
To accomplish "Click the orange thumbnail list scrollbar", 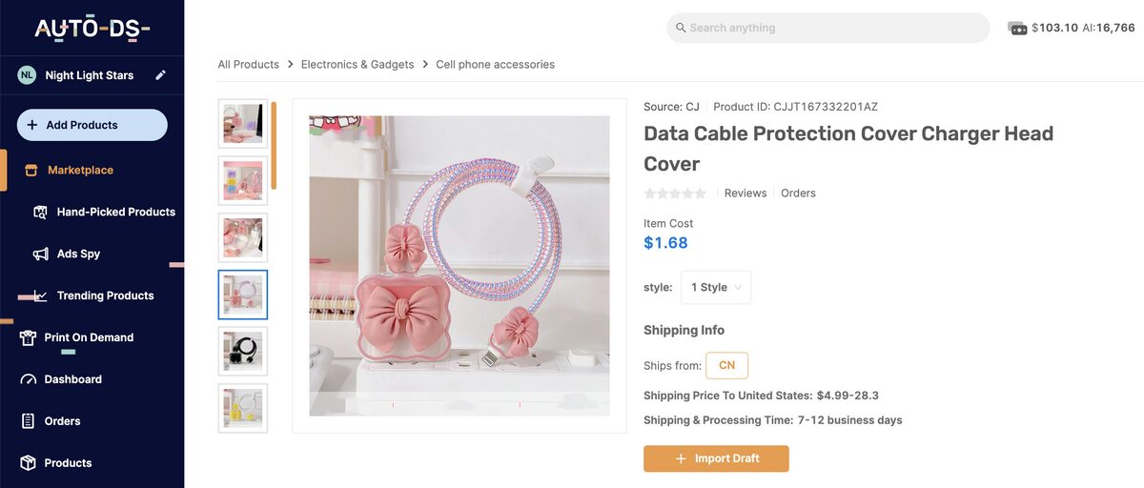I will click(274, 145).
